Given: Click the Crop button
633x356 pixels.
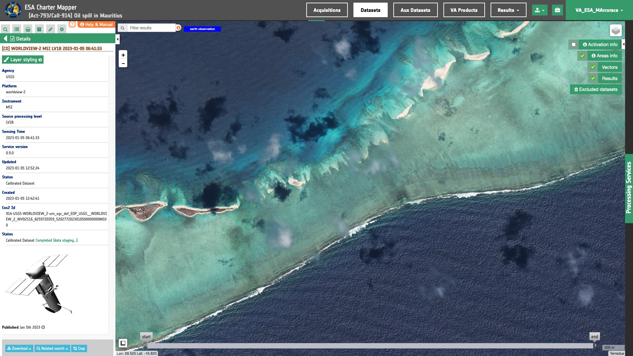Looking at the screenshot, I should (x=79, y=348).
